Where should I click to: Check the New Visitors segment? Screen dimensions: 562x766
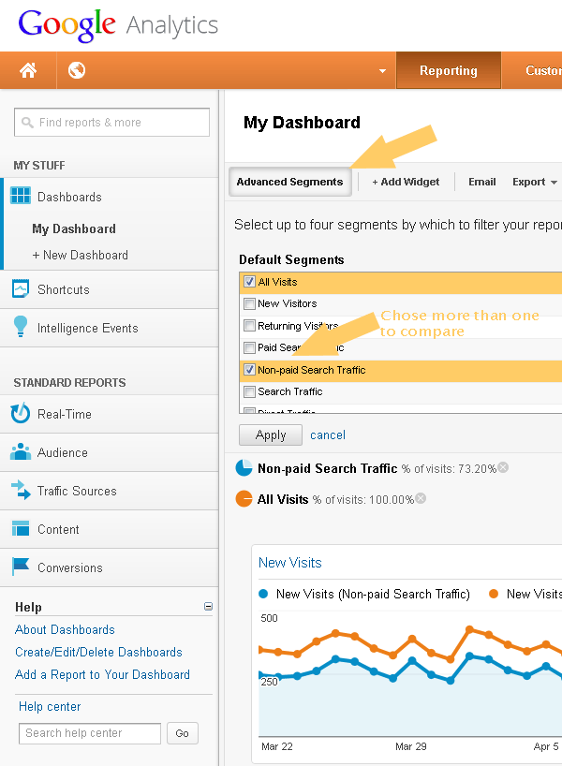[250, 303]
